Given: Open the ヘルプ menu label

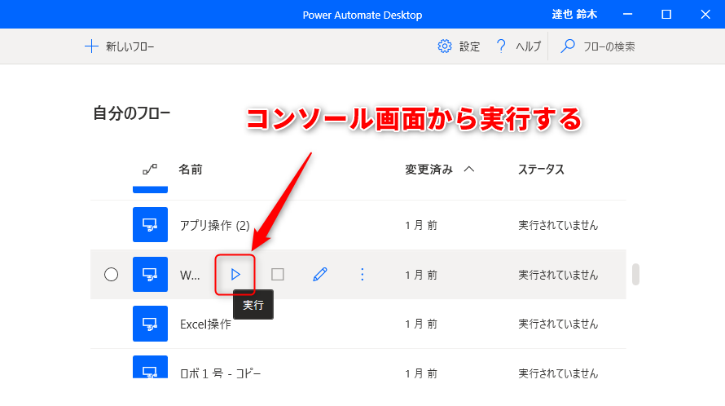Looking at the screenshot, I should tap(529, 46).
